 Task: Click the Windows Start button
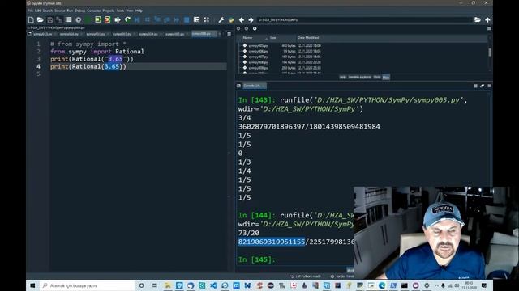[32, 285]
